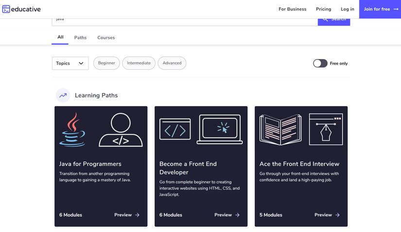401x232 pixels.
Task: Click the educative logo icon
Action: [6, 9]
